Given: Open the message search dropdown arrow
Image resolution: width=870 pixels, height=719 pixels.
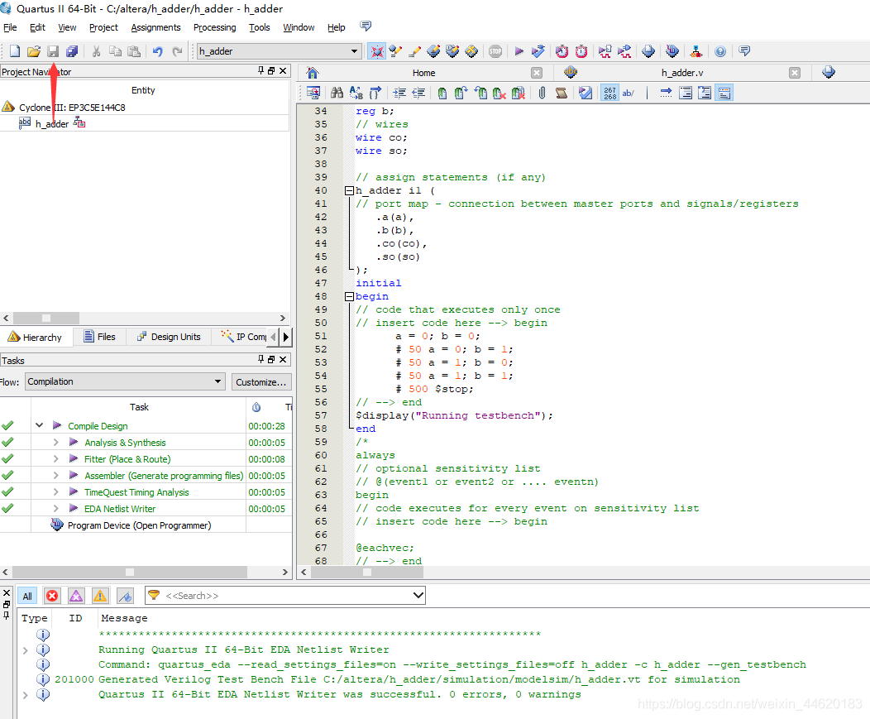Looking at the screenshot, I should (x=418, y=595).
